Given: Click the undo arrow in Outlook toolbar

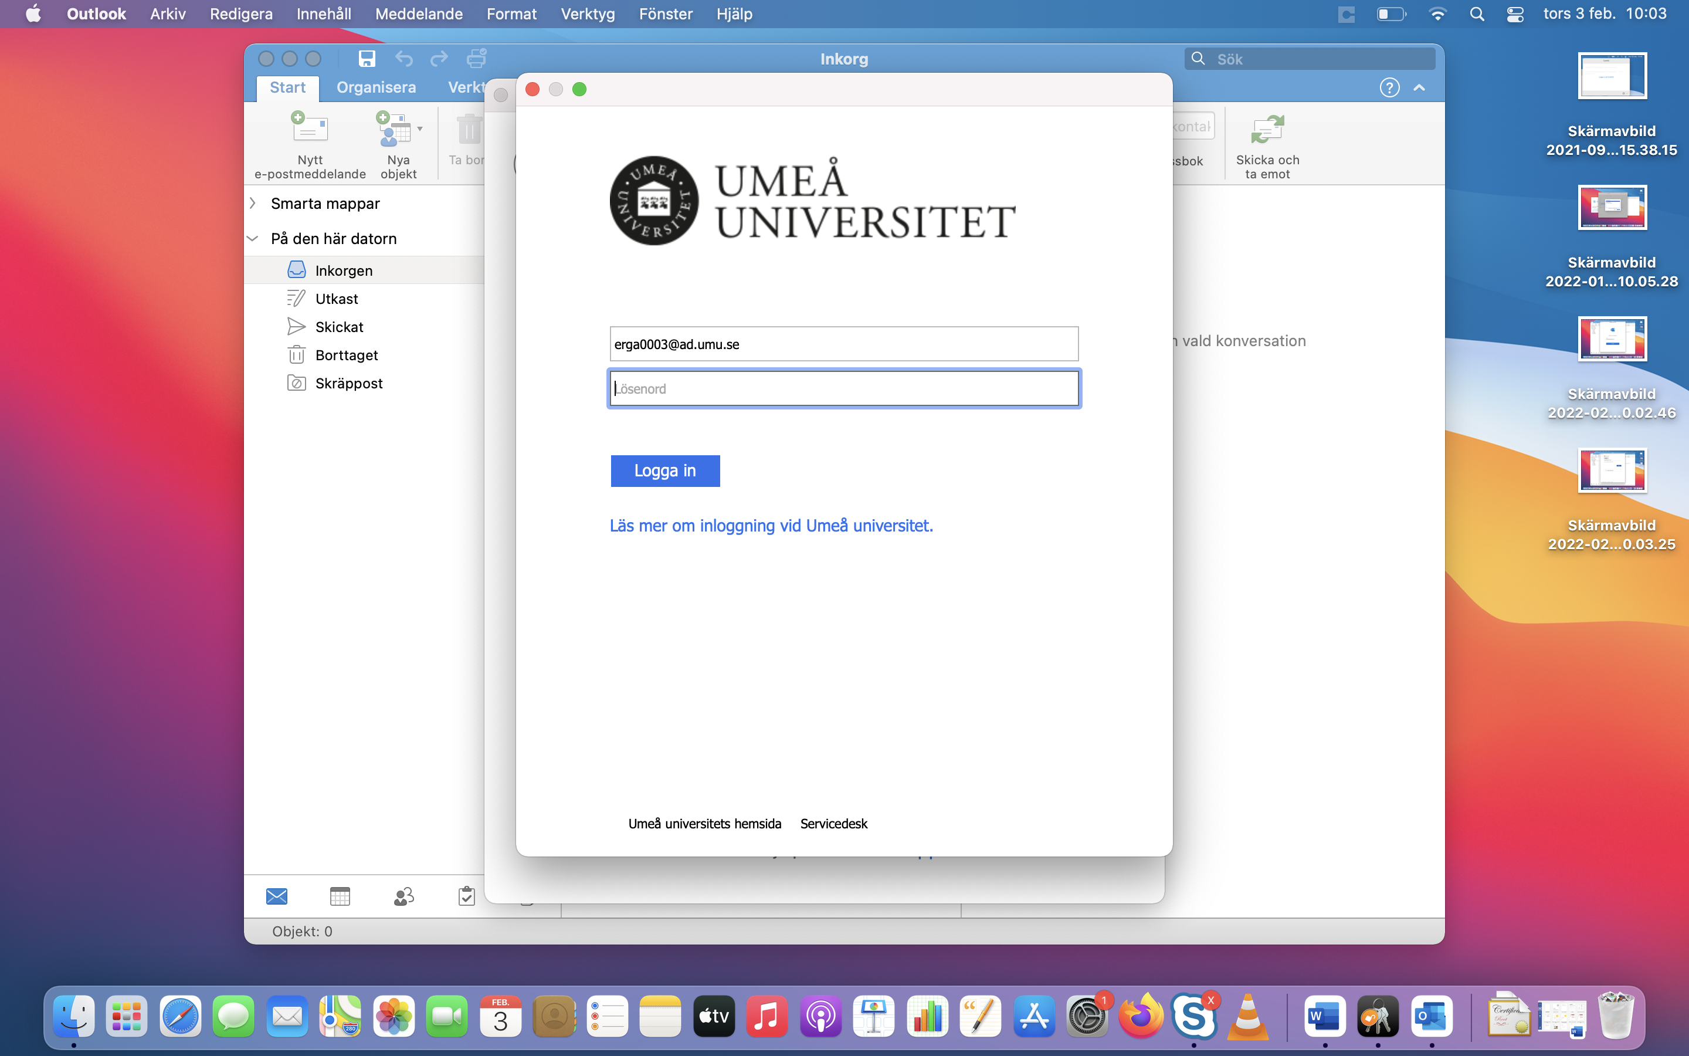Looking at the screenshot, I should coord(403,59).
